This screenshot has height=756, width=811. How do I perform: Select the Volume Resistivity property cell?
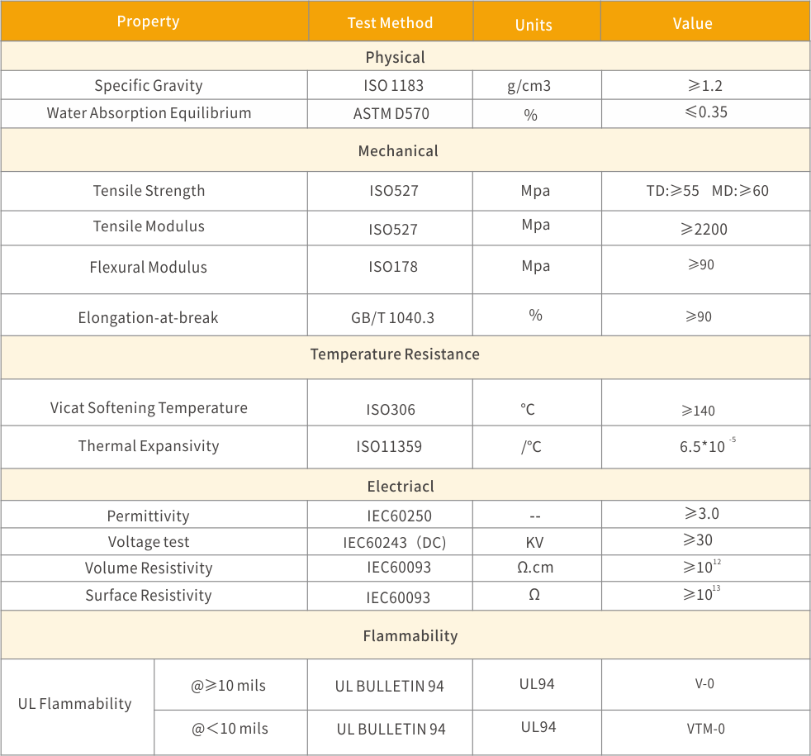[x=149, y=568]
